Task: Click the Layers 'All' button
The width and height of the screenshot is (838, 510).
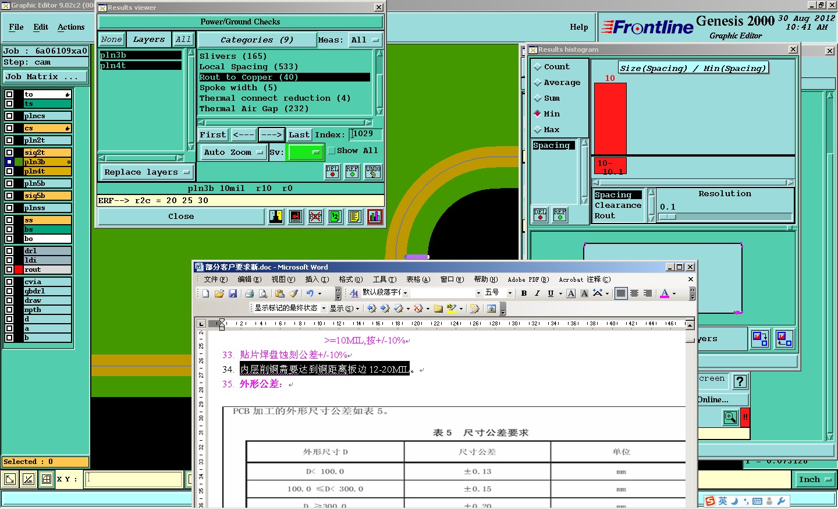Action: click(x=183, y=40)
